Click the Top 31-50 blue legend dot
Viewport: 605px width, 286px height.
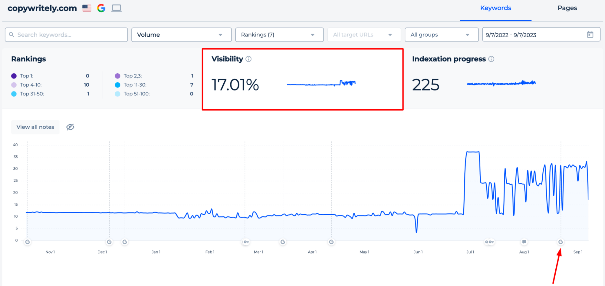point(14,94)
